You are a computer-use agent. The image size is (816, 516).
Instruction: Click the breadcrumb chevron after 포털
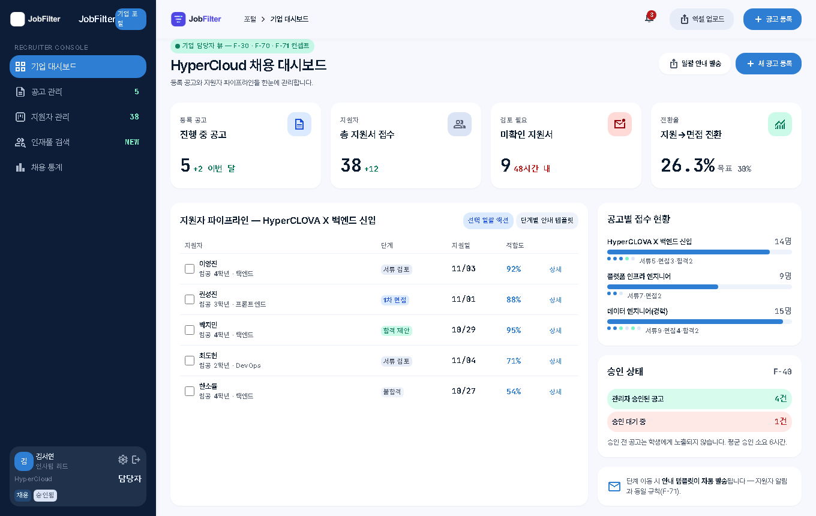coord(263,19)
